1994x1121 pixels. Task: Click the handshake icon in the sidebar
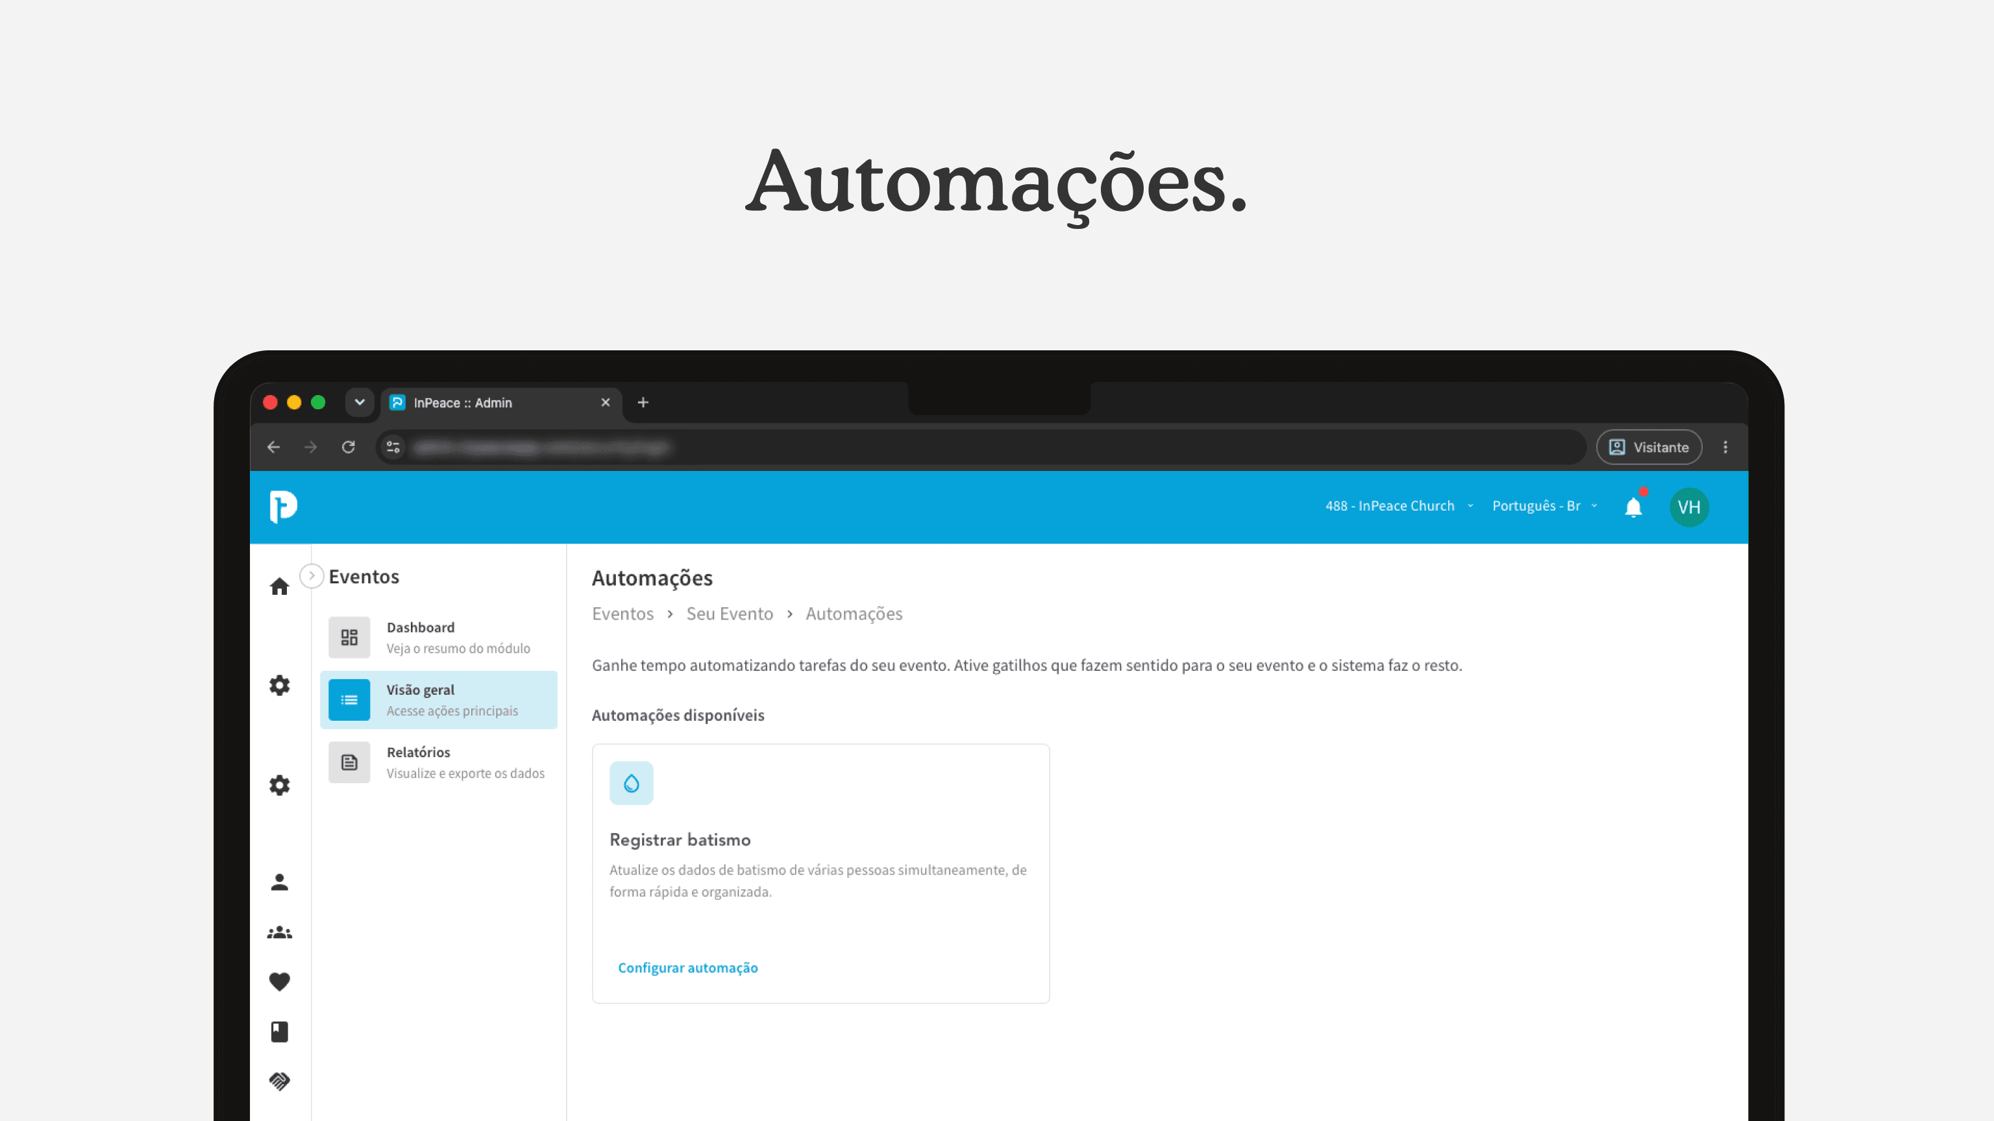pyautogui.click(x=280, y=1081)
